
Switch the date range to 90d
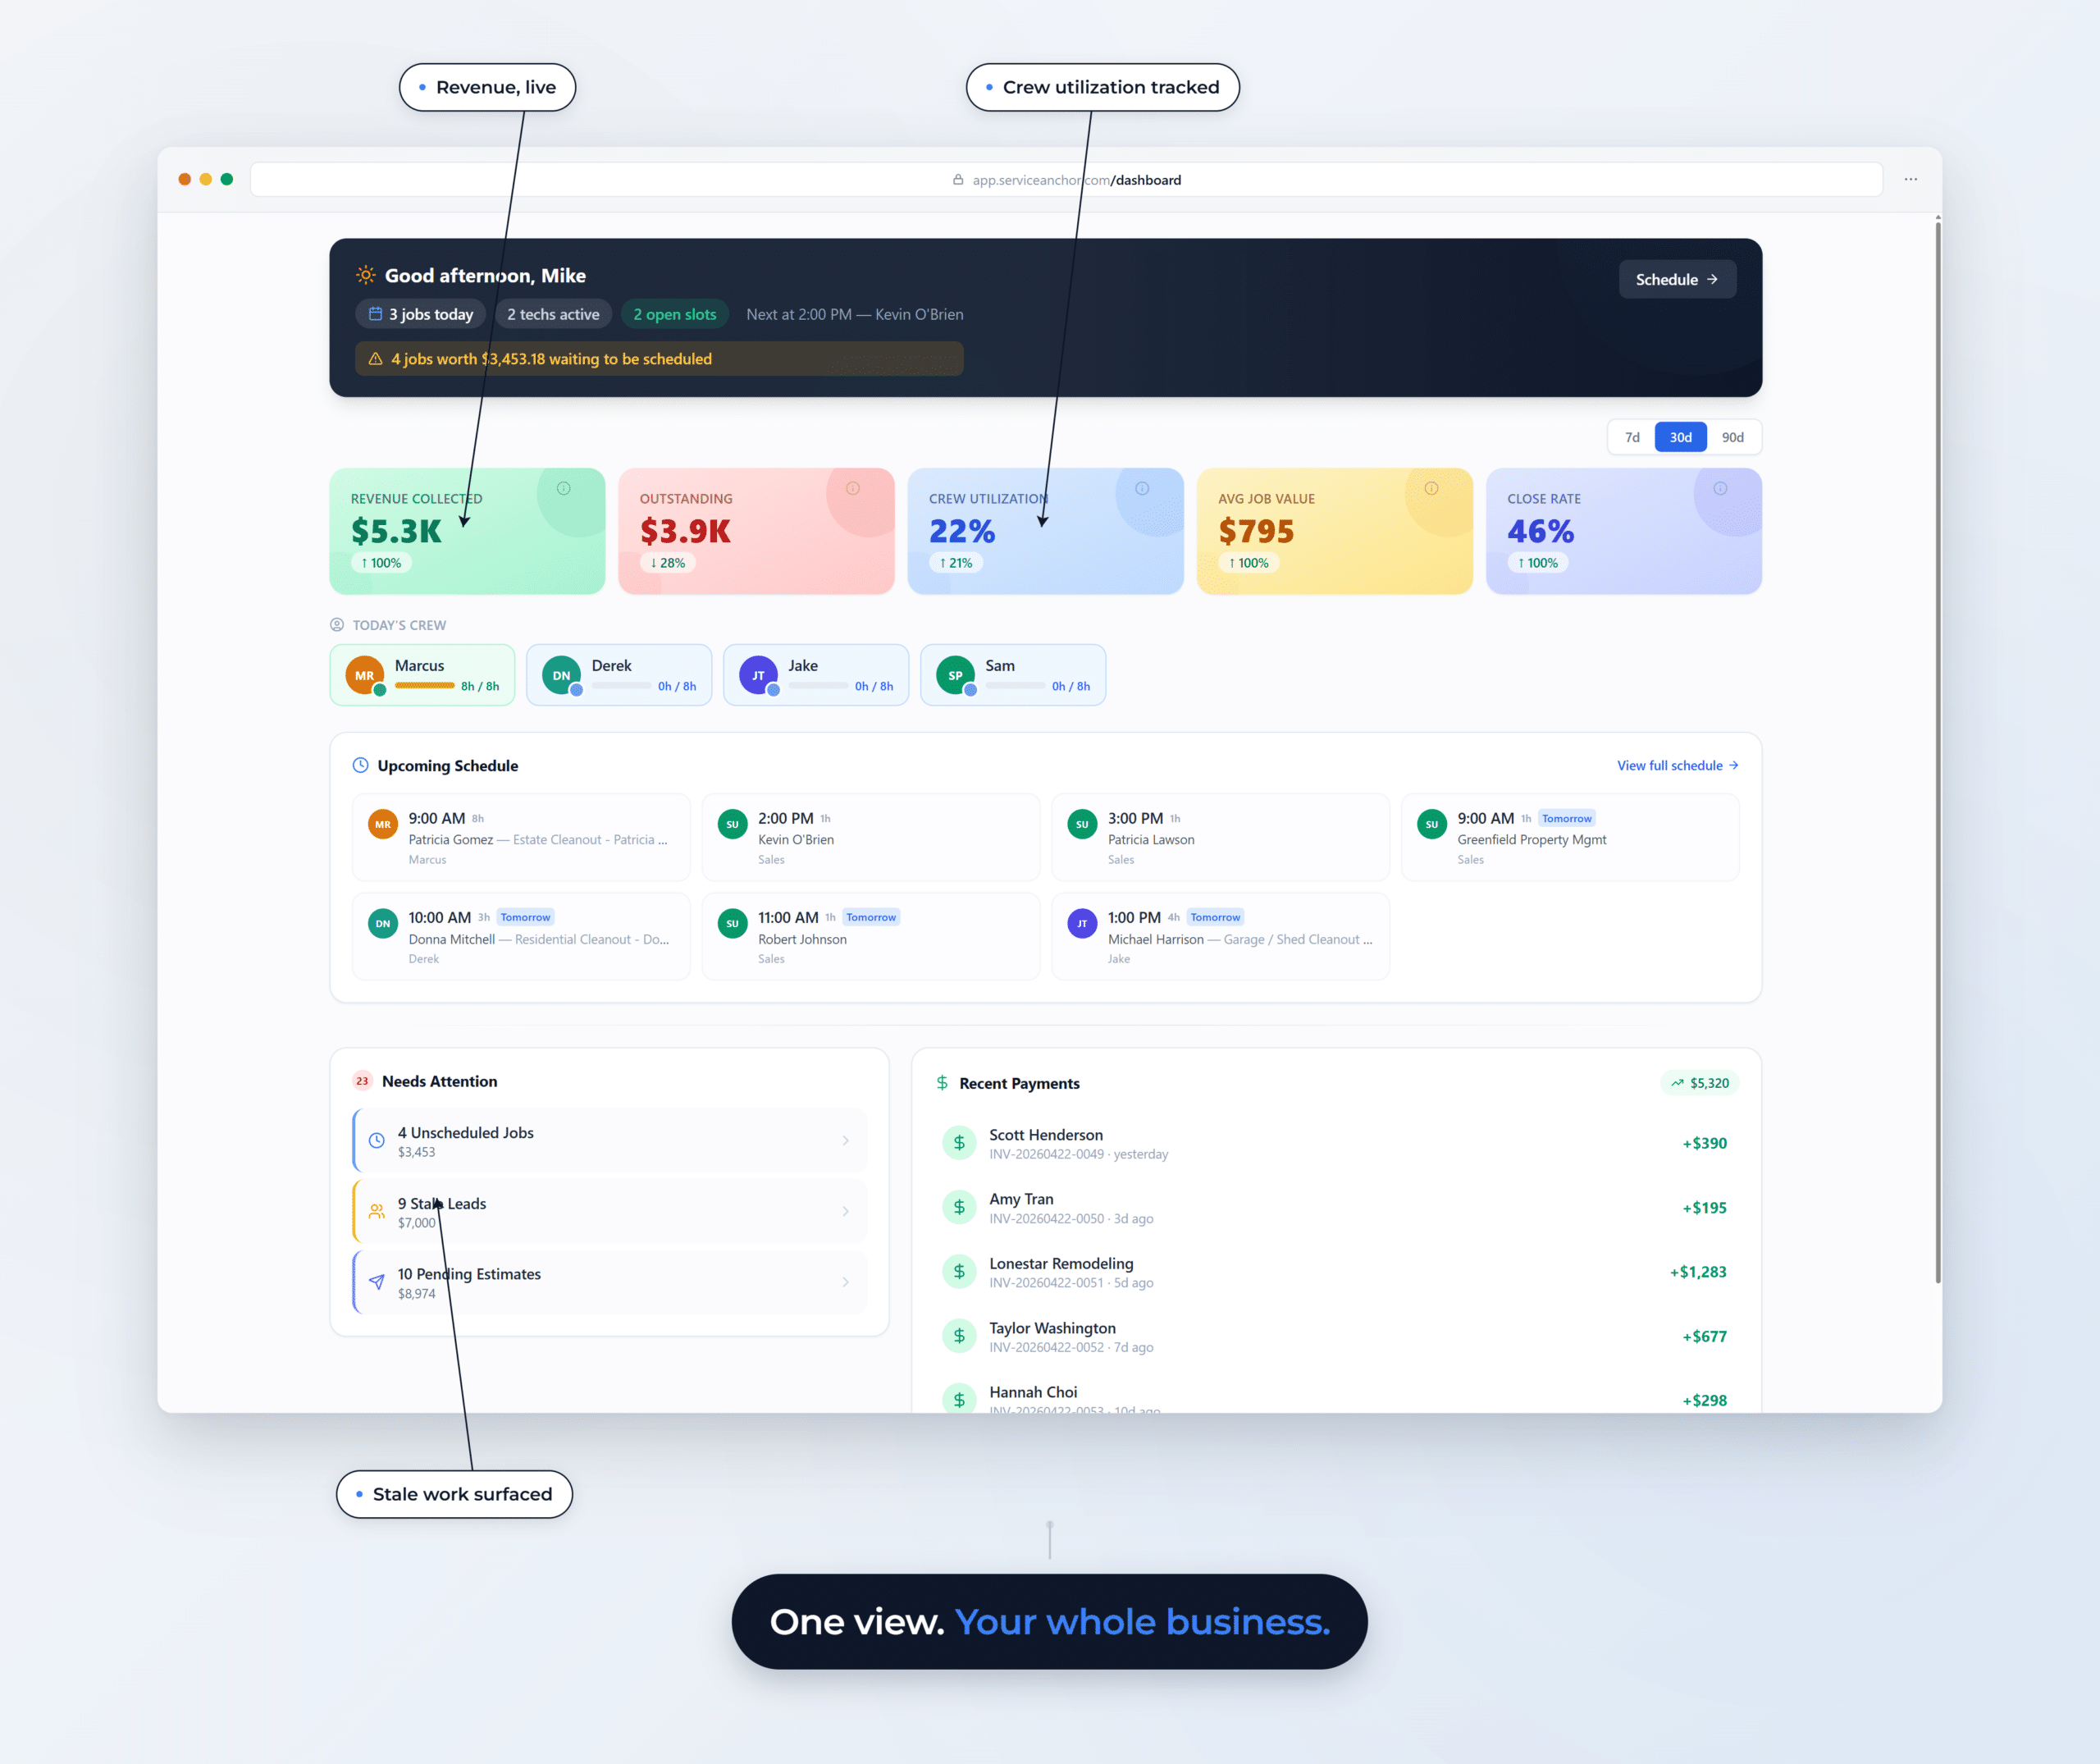1733,437
